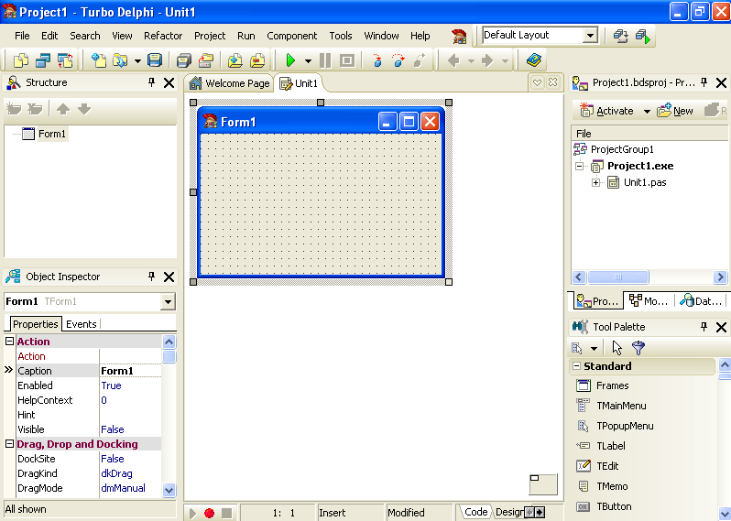Click the Save icon in toolbar
This screenshot has width=731, height=521.
pos(155,60)
